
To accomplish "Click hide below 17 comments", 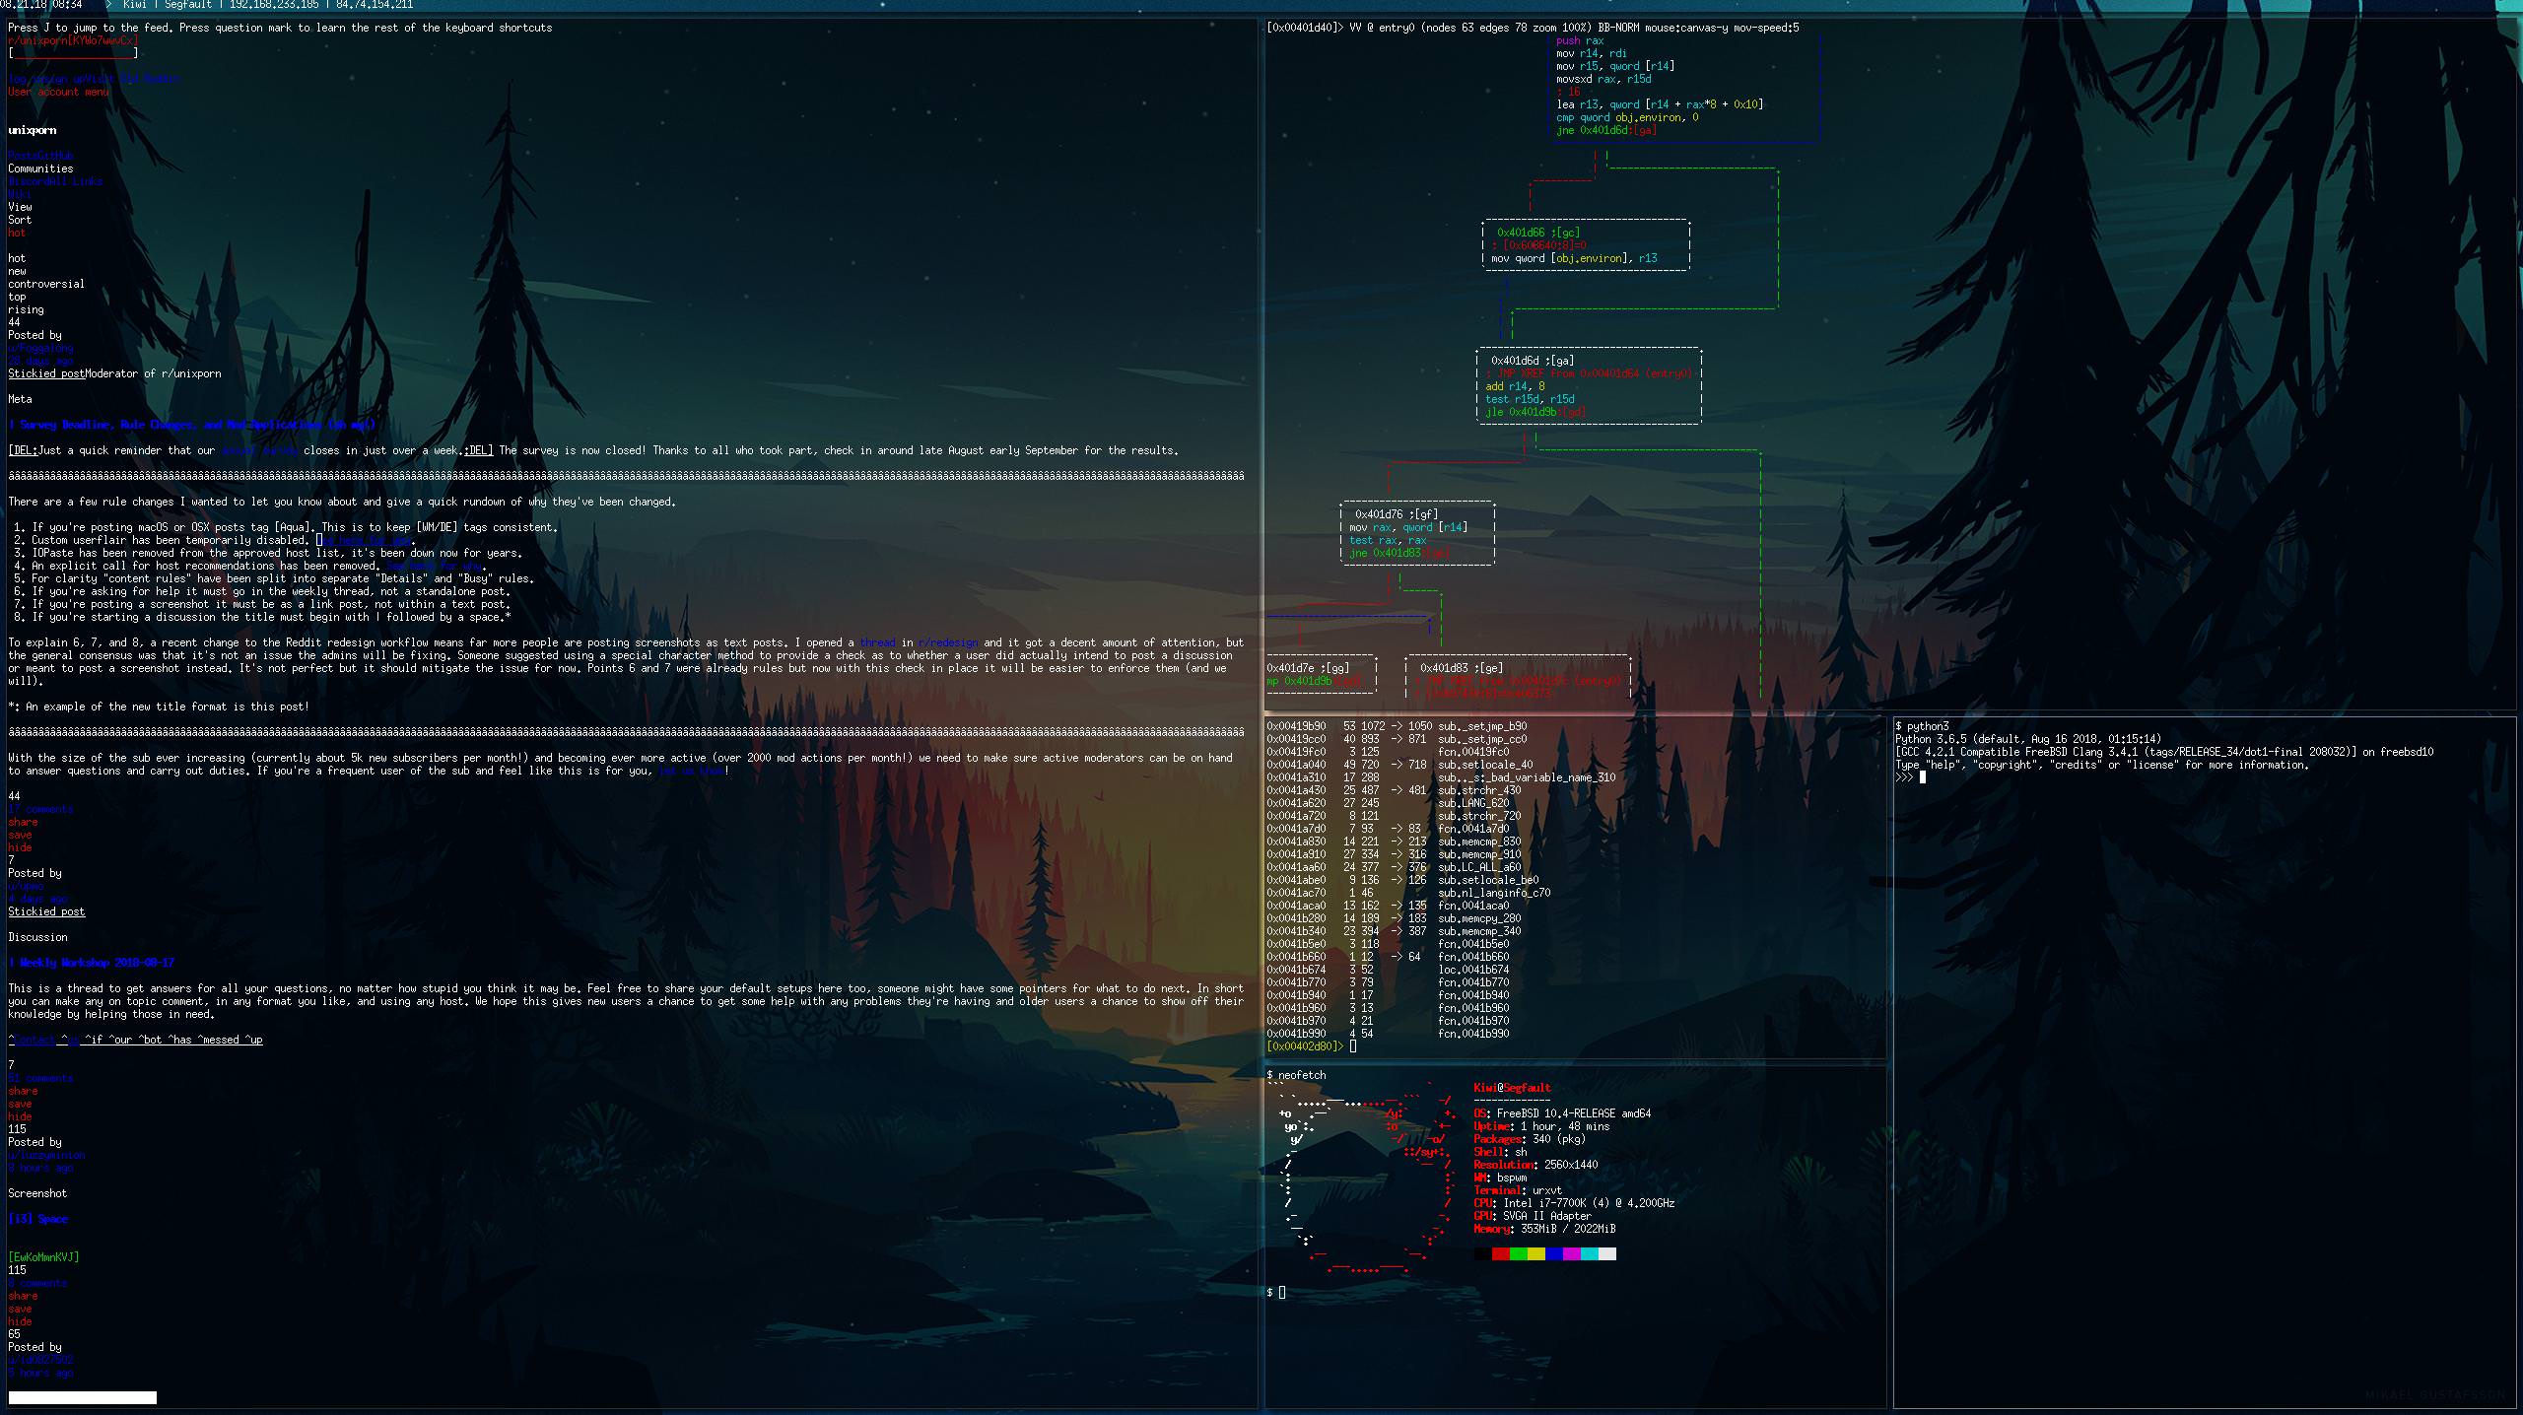I will tap(20, 847).
